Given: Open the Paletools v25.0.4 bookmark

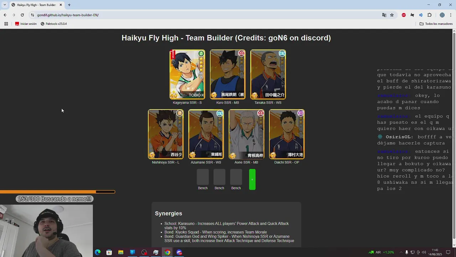Looking at the screenshot, I should 54,24.
